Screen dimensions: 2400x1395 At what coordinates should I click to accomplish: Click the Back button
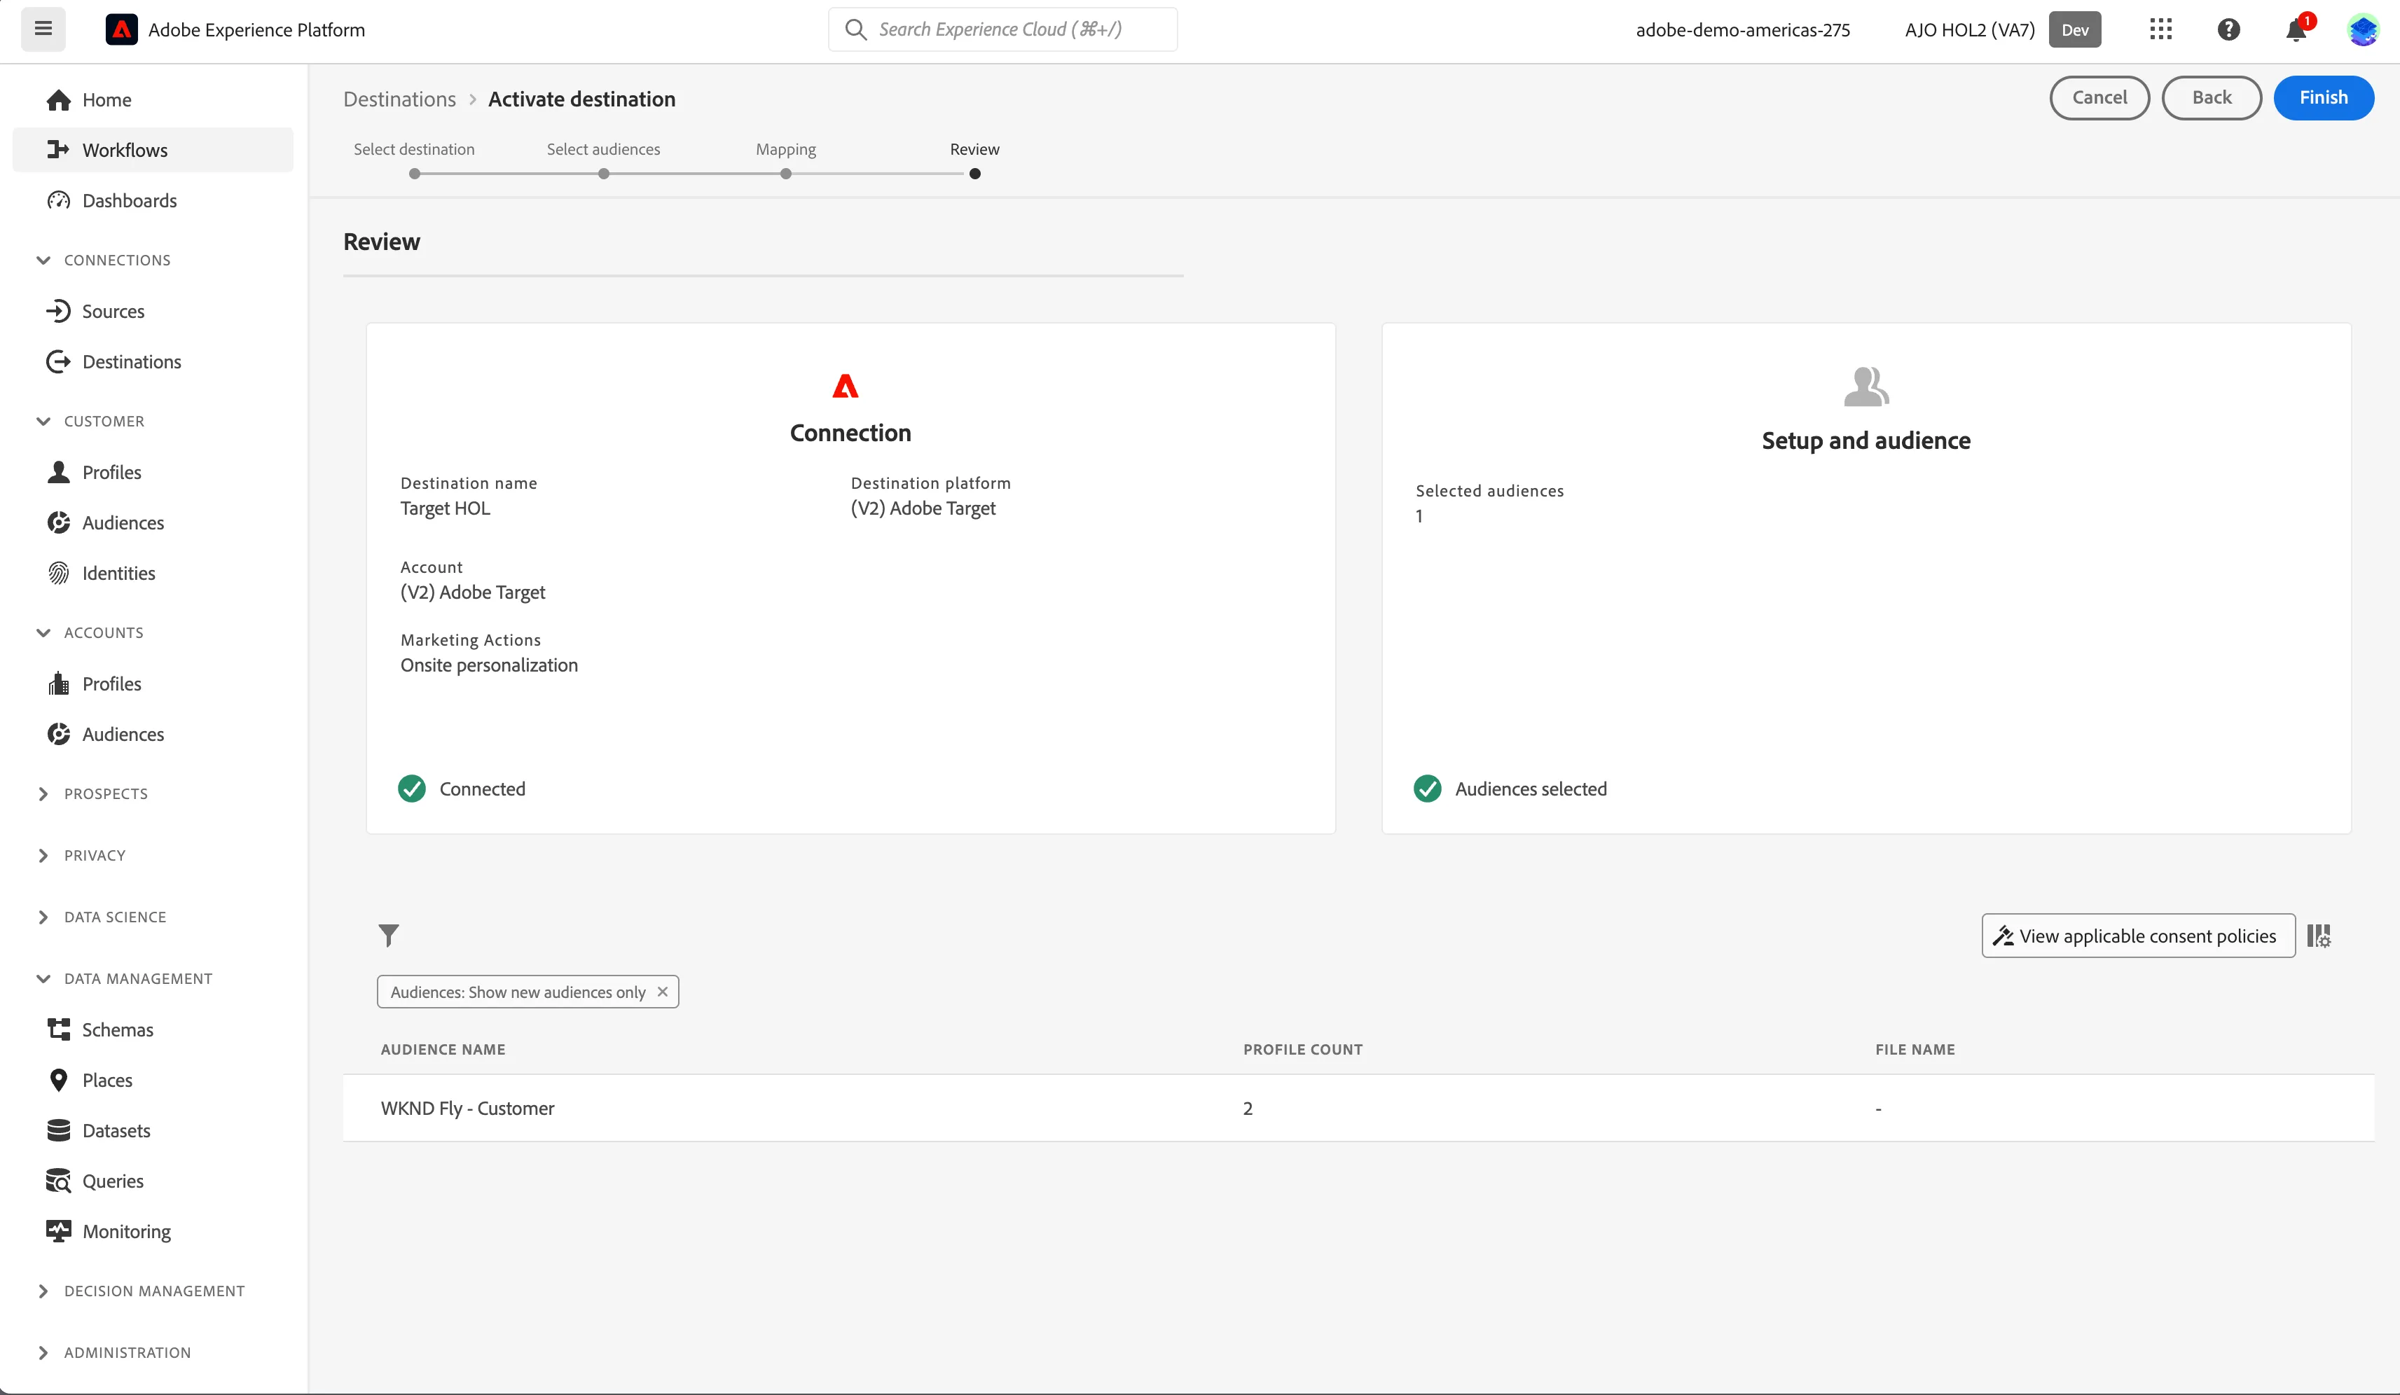tap(2212, 97)
